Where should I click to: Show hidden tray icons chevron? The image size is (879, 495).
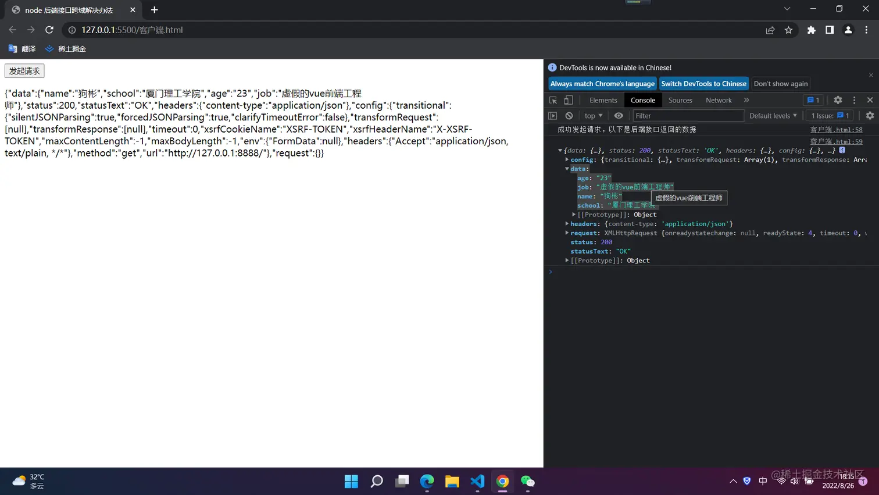(x=733, y=481)
